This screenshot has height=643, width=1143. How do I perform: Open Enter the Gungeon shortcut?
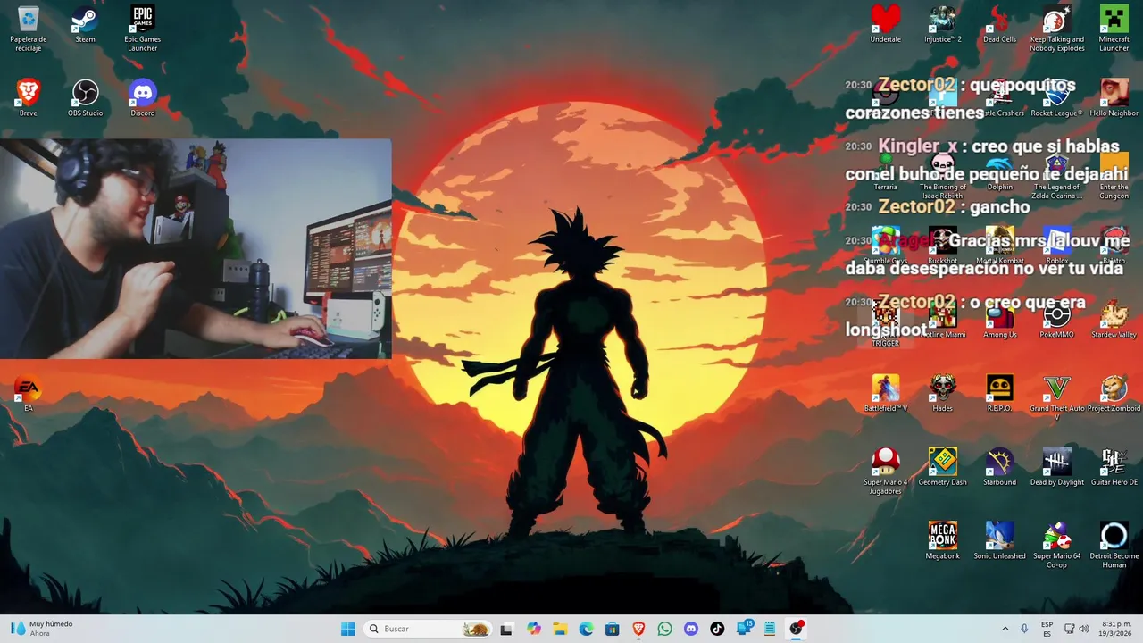1114,176
